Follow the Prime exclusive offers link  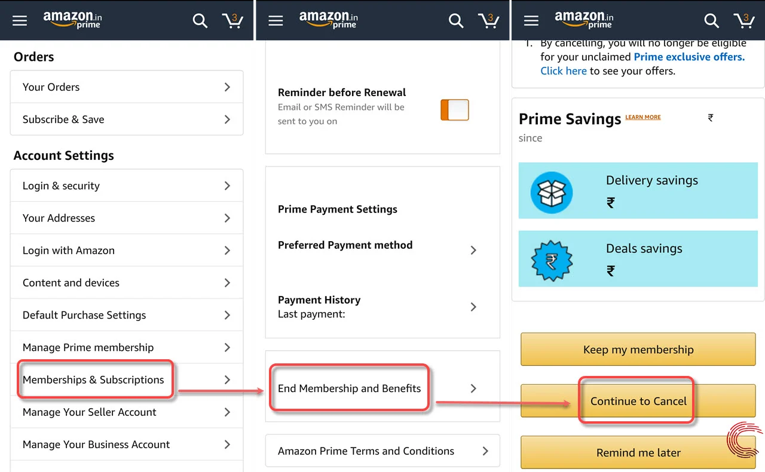[689, 57]
